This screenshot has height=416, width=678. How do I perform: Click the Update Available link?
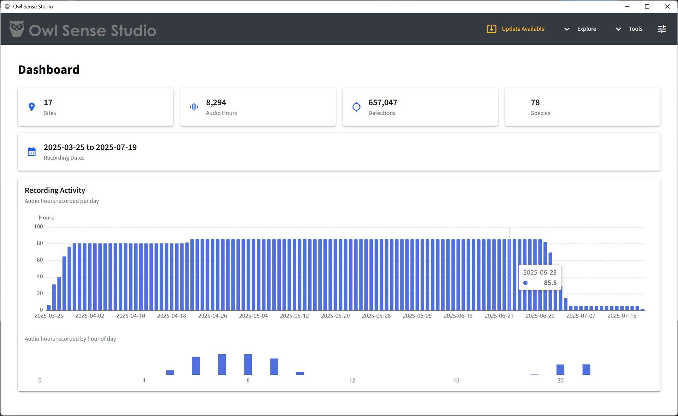523,29
